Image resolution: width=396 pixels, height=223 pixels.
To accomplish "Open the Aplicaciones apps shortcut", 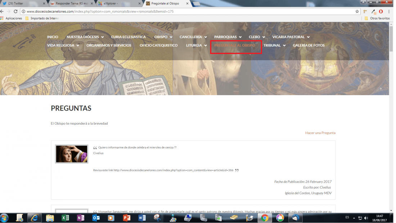I will pyautogui.click(x=11, y=18).
